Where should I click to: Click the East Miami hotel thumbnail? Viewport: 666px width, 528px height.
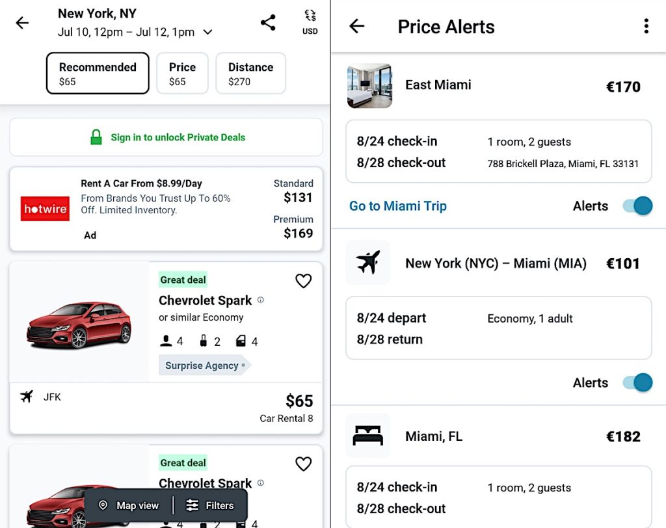(369, 85)
